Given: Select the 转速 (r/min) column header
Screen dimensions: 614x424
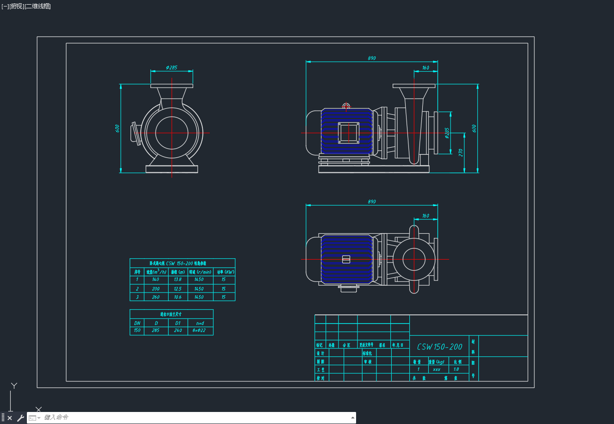Looking at the screenshot, I should [200, 272].
